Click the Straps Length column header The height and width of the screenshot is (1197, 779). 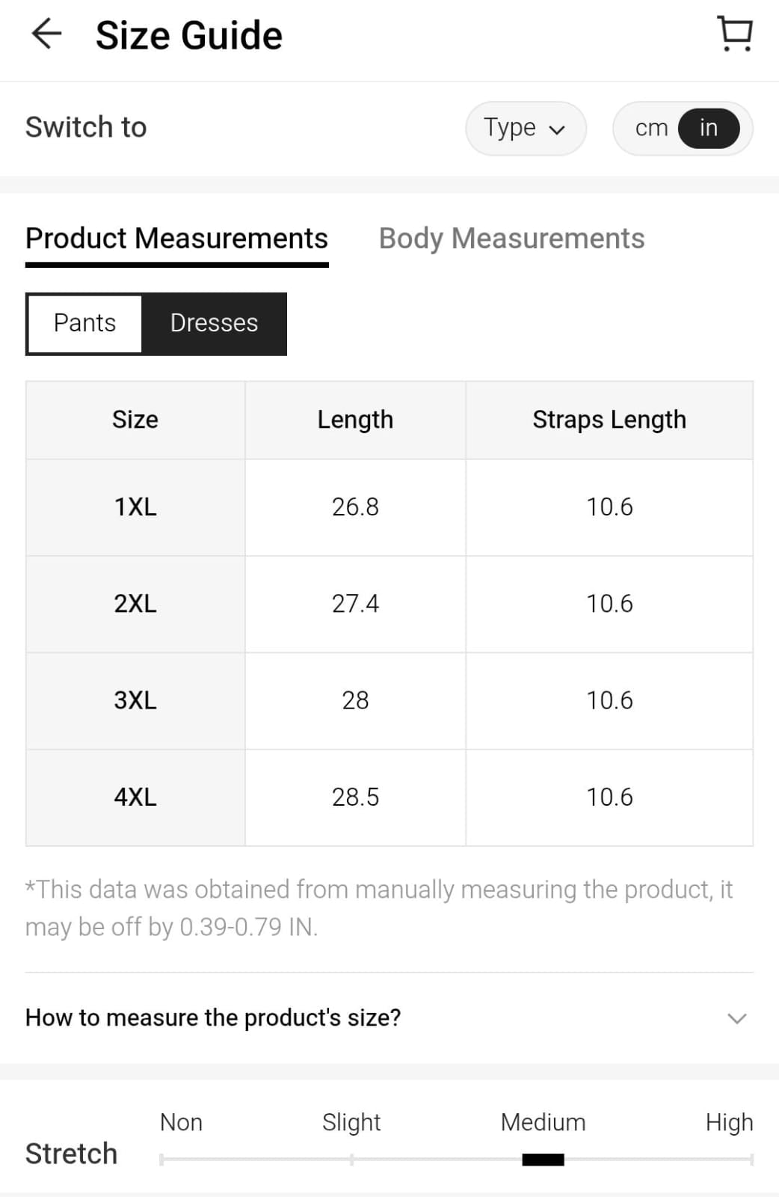point(609,420)
